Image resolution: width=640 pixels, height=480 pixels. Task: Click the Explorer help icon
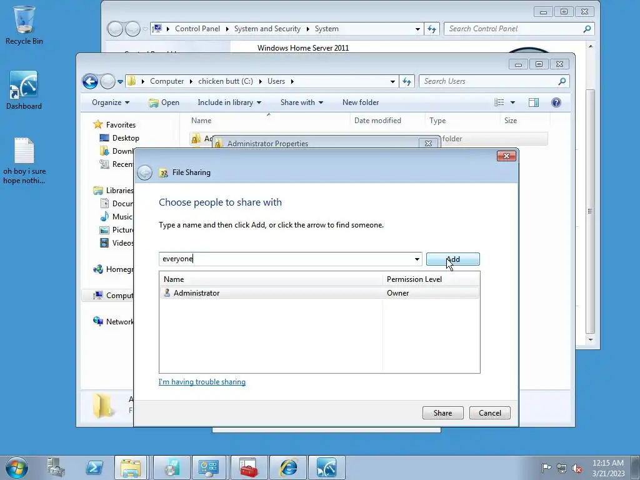556,102
